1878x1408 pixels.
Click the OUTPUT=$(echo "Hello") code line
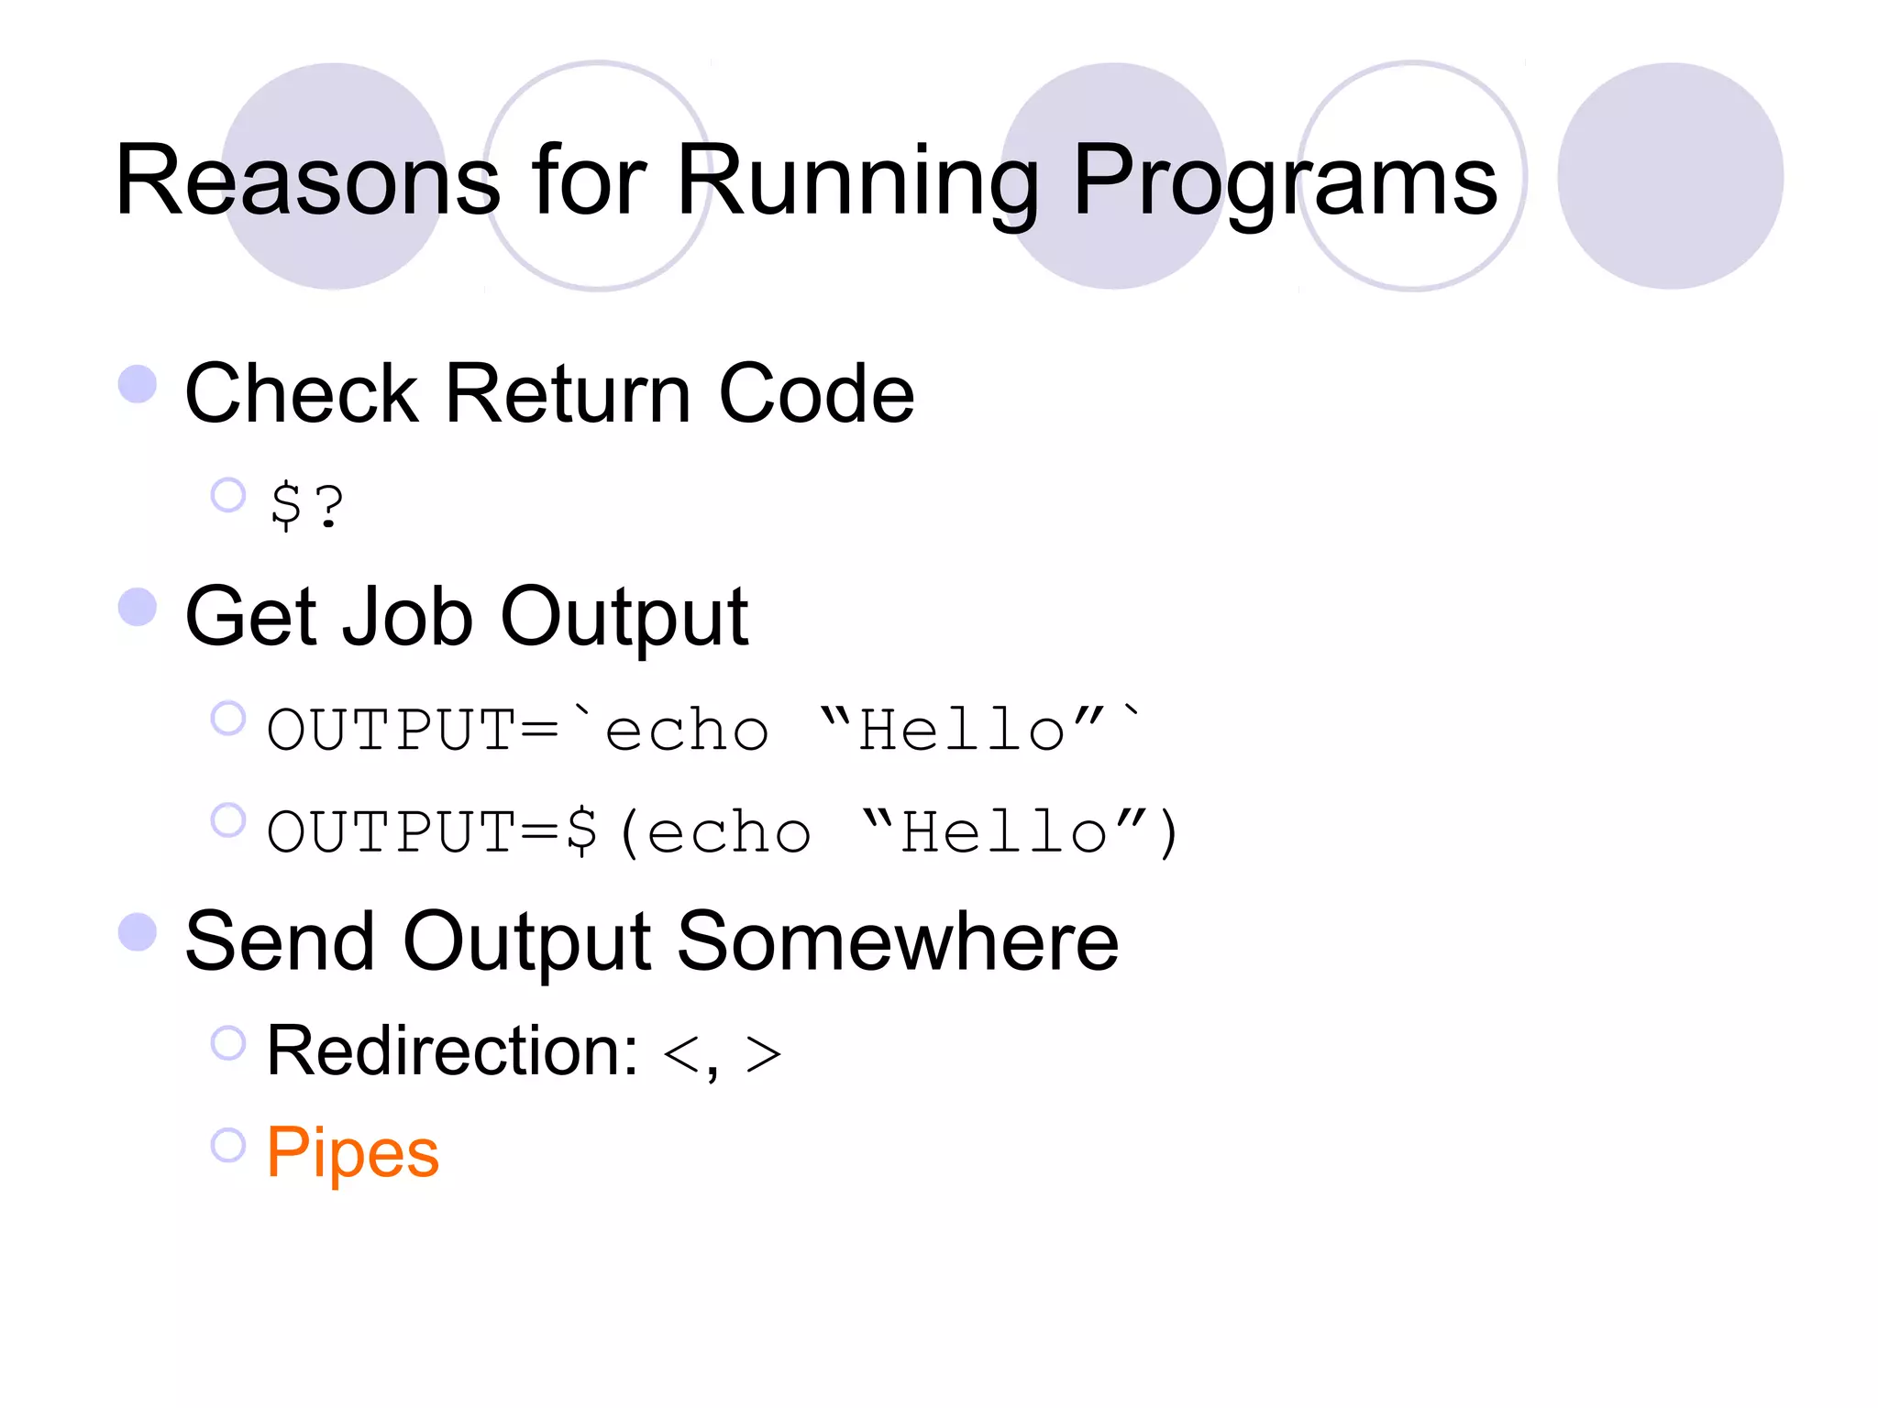click(723, 832)
